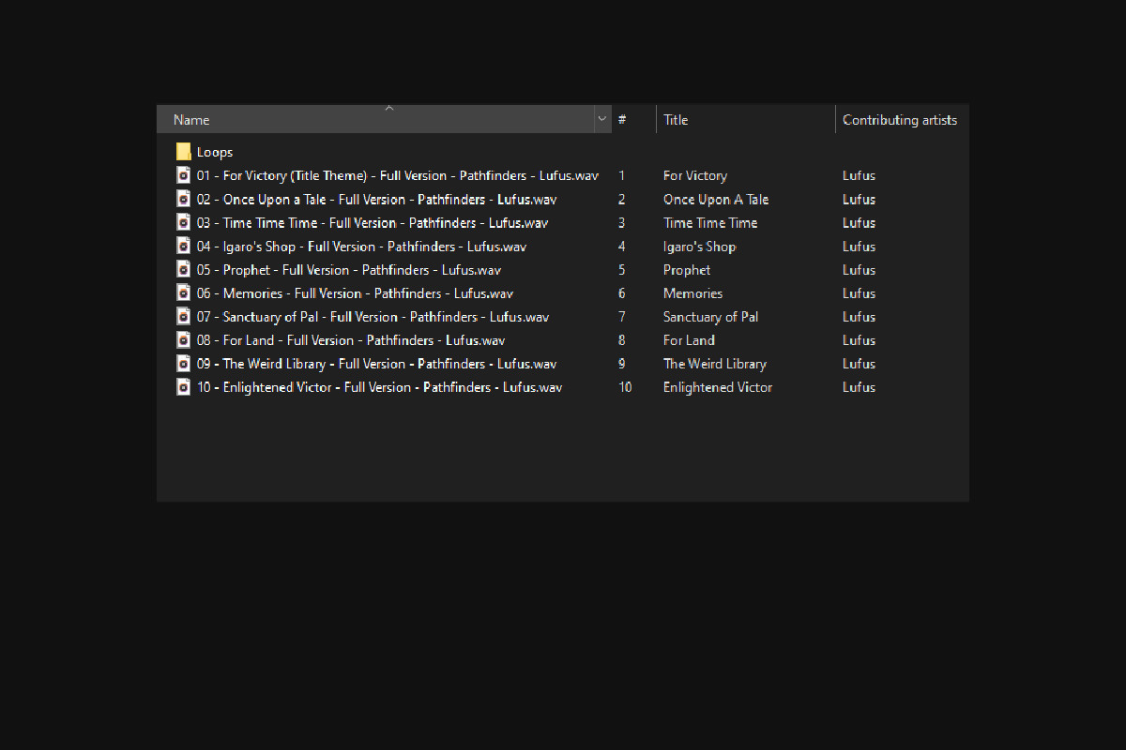Image resolution: width=1126 pixels, height=750 pixels.
Task: Select the 08 - For Land file name
Action: click(x=351, y=340)
